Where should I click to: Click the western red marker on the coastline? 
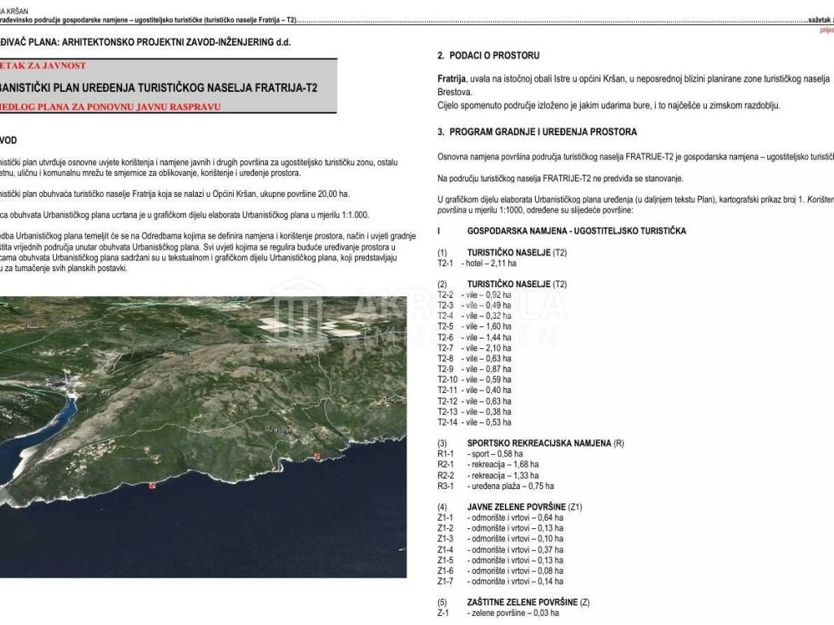151,486
